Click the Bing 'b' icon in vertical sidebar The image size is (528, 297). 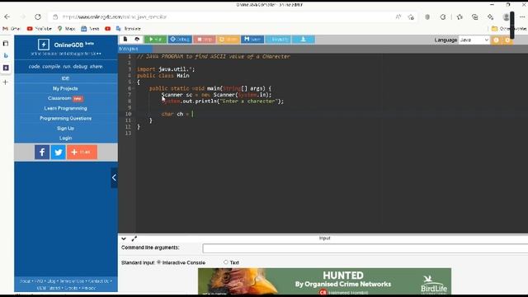[6, 55]
